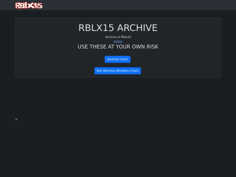Screen dimensions: 236x177
Task: Click the USE THESE AT YOUR OWN RISK warning
Action: coord(118,47)
